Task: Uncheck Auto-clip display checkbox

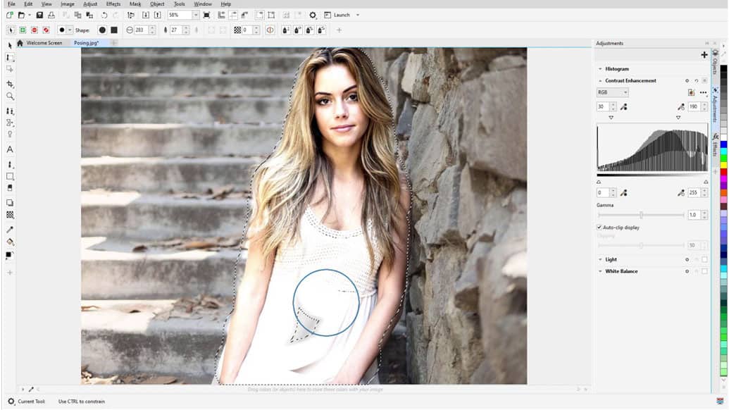Action: pos(599,228)
